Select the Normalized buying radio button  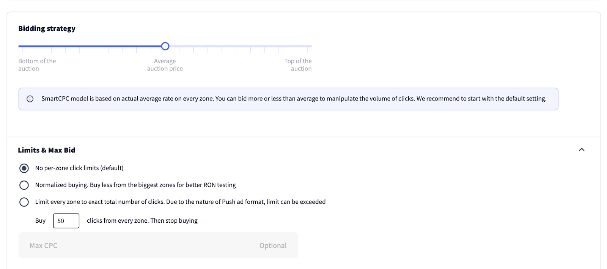[x=24, y=185]
